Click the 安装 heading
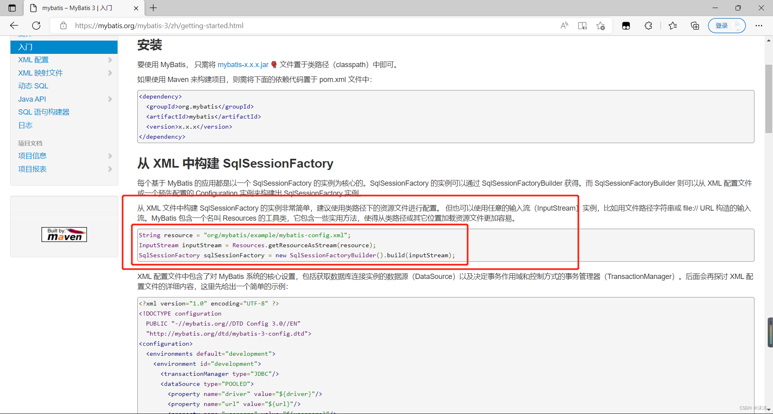This screenshot has width=773, height=414. pos(149,45)
